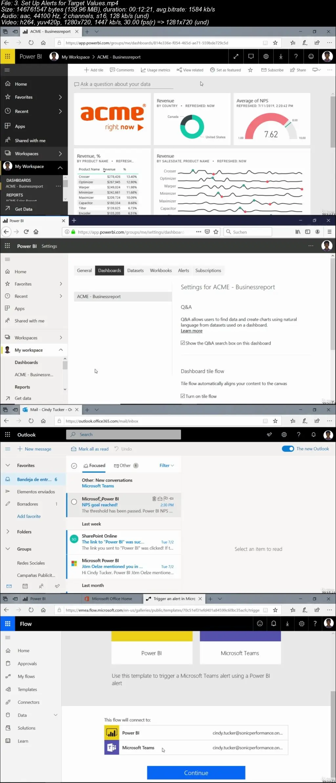
Task: Toggle The new Outlook switch
Action: tap(288, 449)
